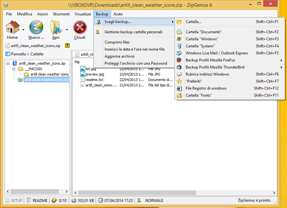
Task: Select the __MACOSX folder in tree
Action: tap(33, 69)
